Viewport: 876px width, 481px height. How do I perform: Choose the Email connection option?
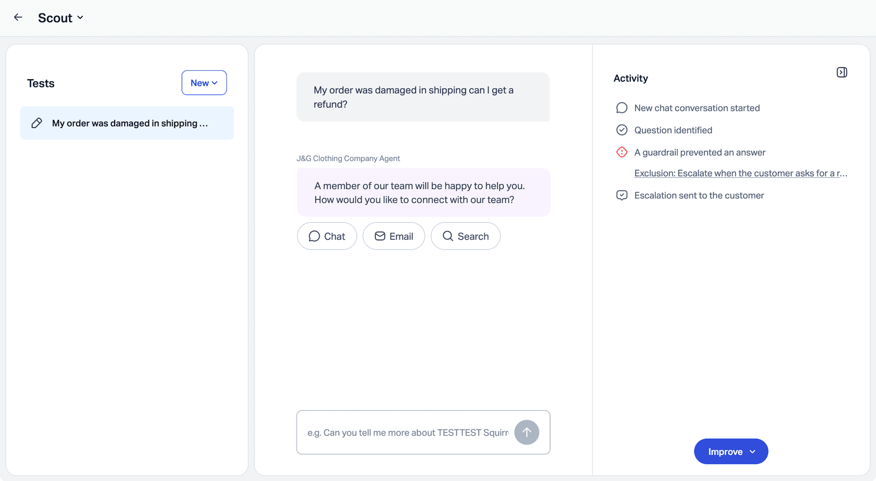pos(394,236)
